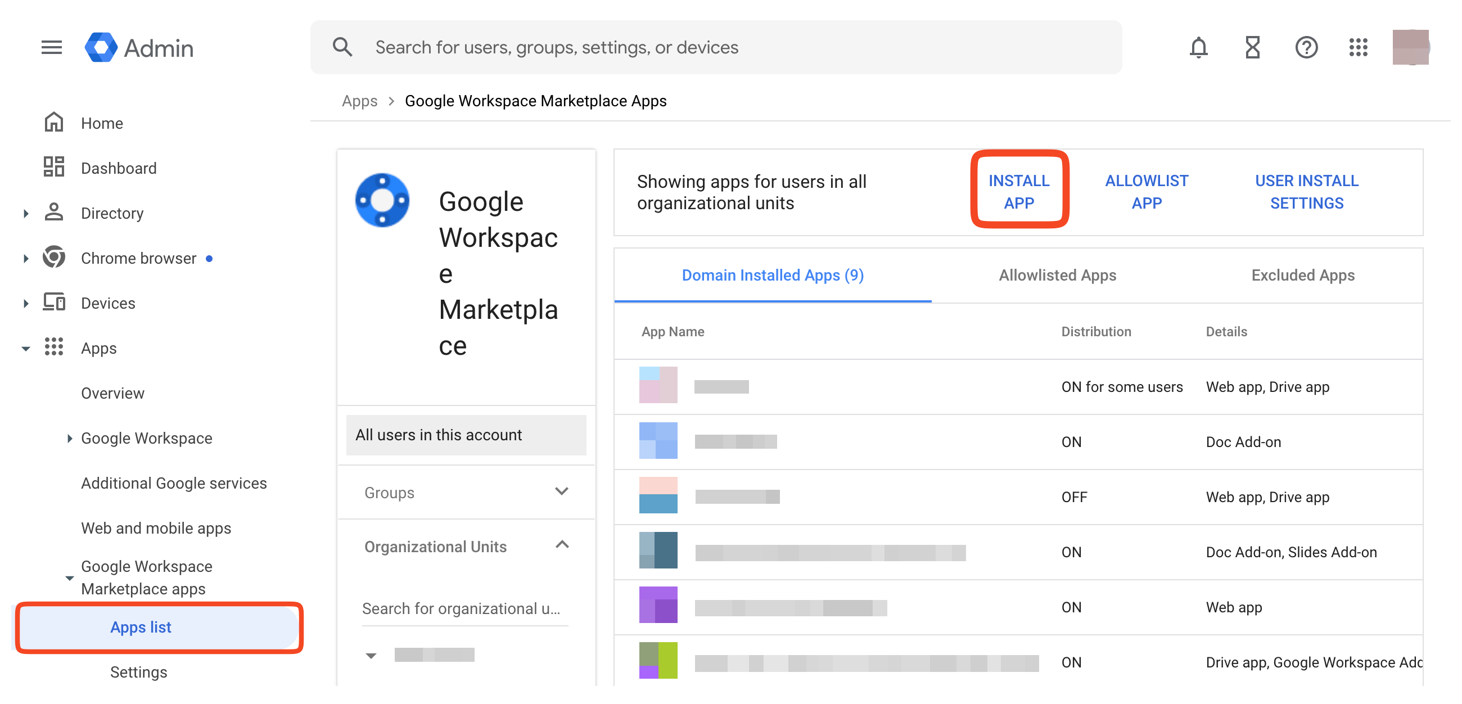This screenshot has width=1462, height=704.
Task: Click the Distribution column header
Action: [x=1096, y=332]
